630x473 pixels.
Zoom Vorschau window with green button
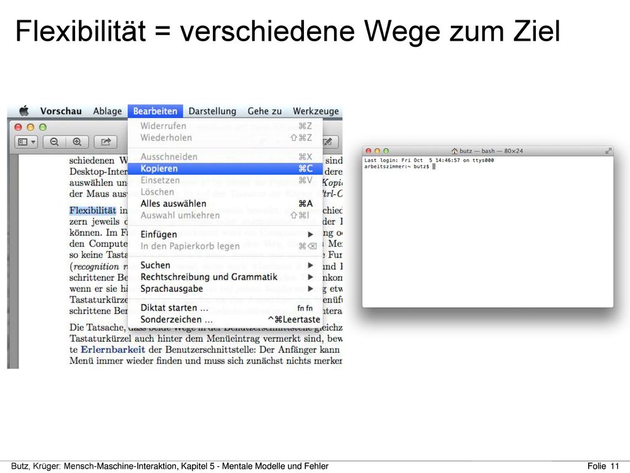[x=42, y=127]
